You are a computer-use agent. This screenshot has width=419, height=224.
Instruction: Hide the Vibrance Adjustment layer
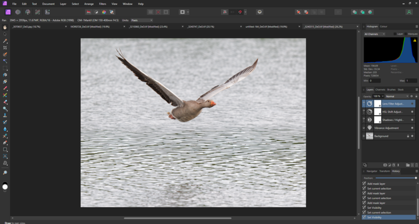point(412,128)
